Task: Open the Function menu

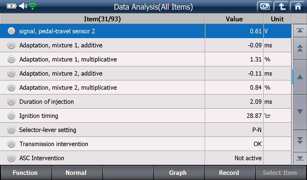Action: pos(25,173)
